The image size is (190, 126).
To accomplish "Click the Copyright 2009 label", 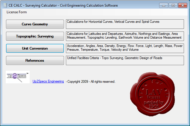I will (x=91, y=82).
